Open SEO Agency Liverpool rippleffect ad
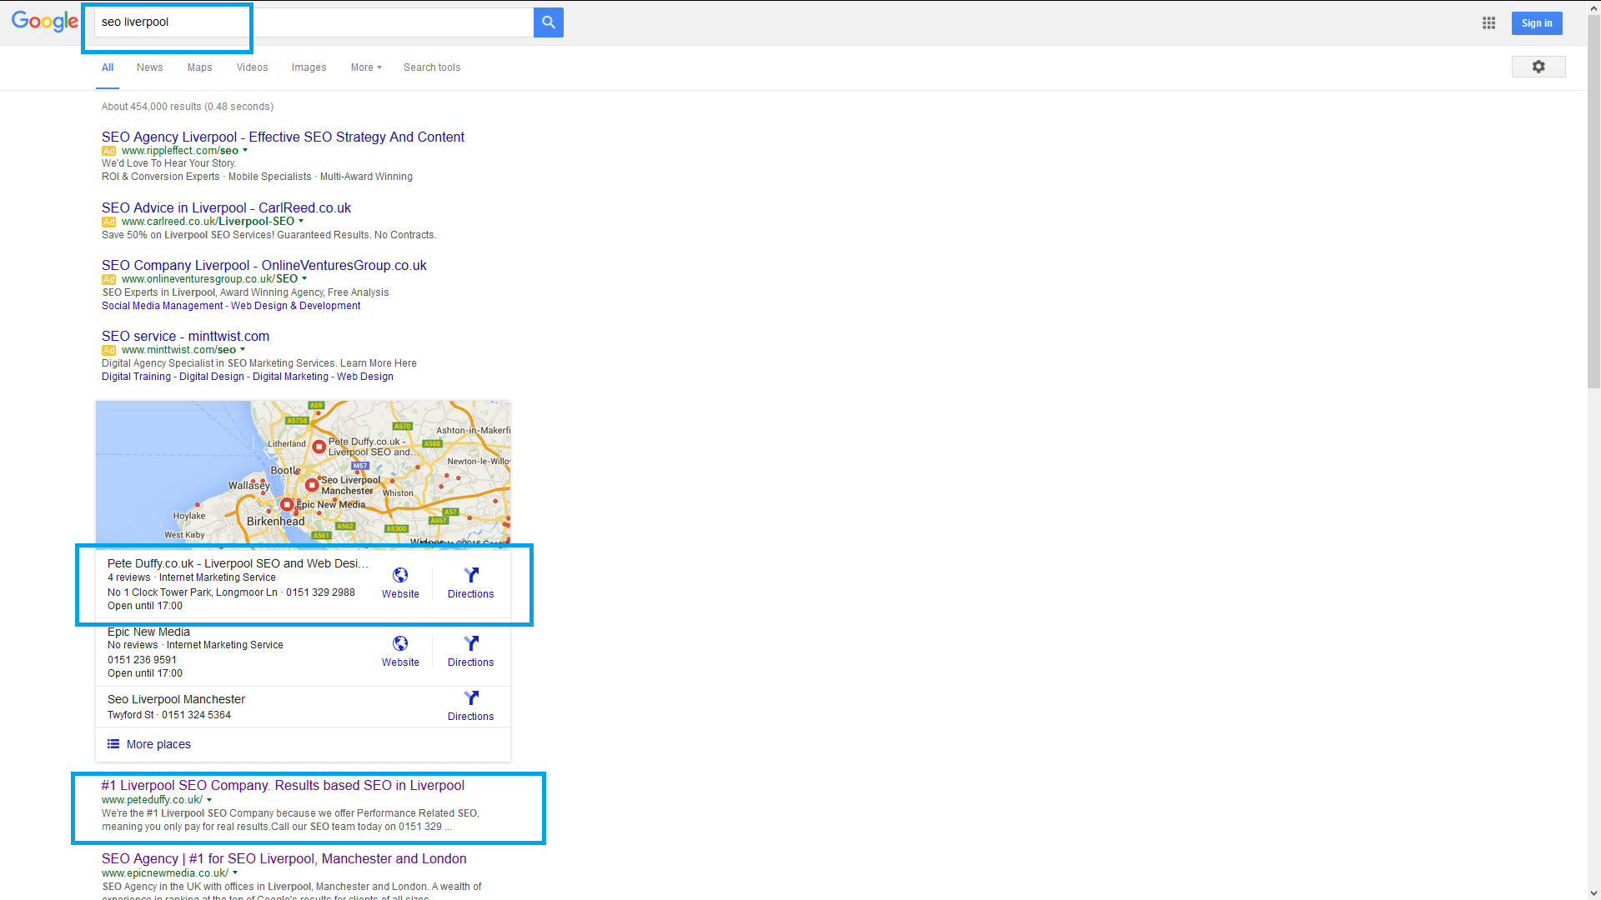1601x900 pixels. click(283, 137)
